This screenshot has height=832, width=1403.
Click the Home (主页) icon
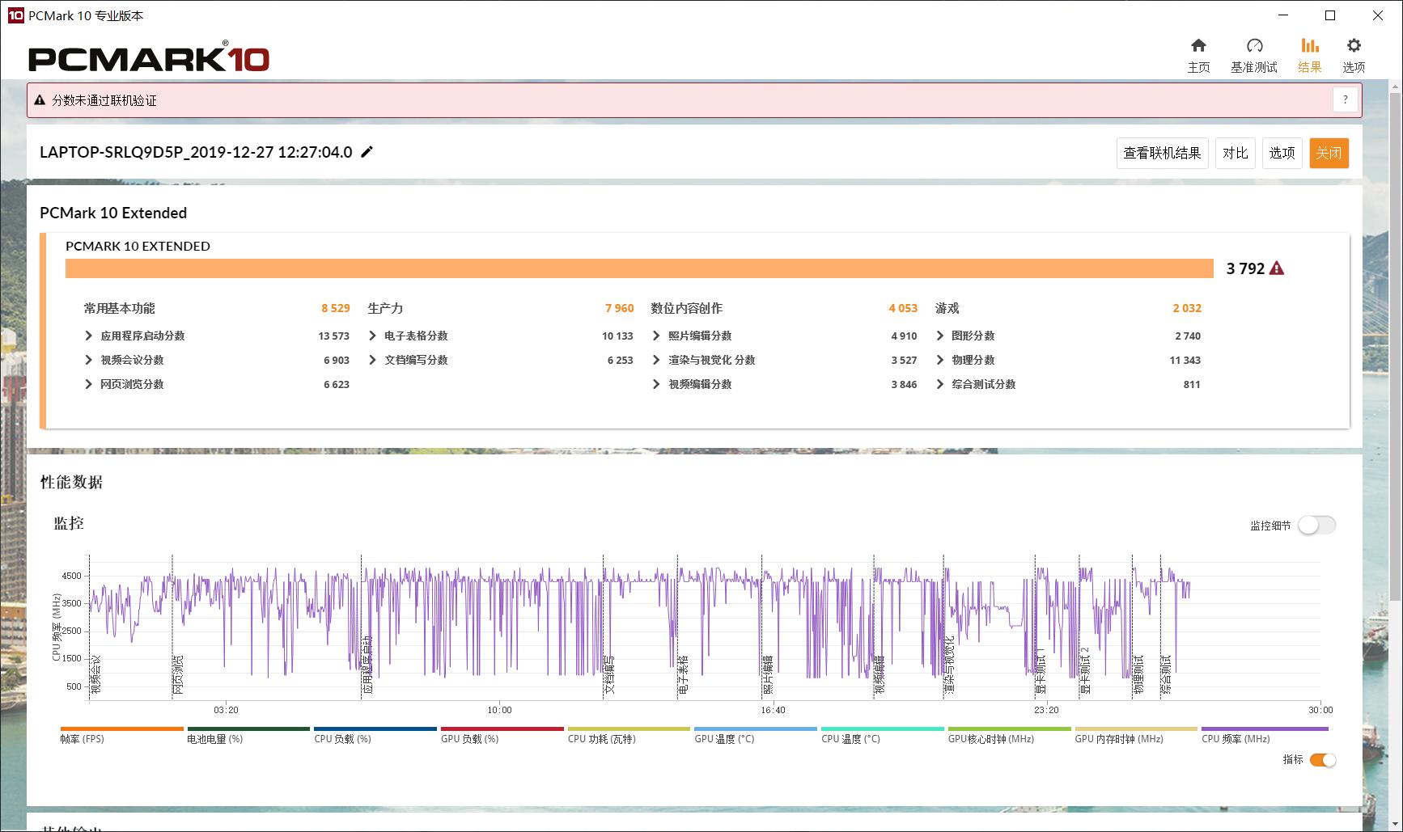point(1198,46)
